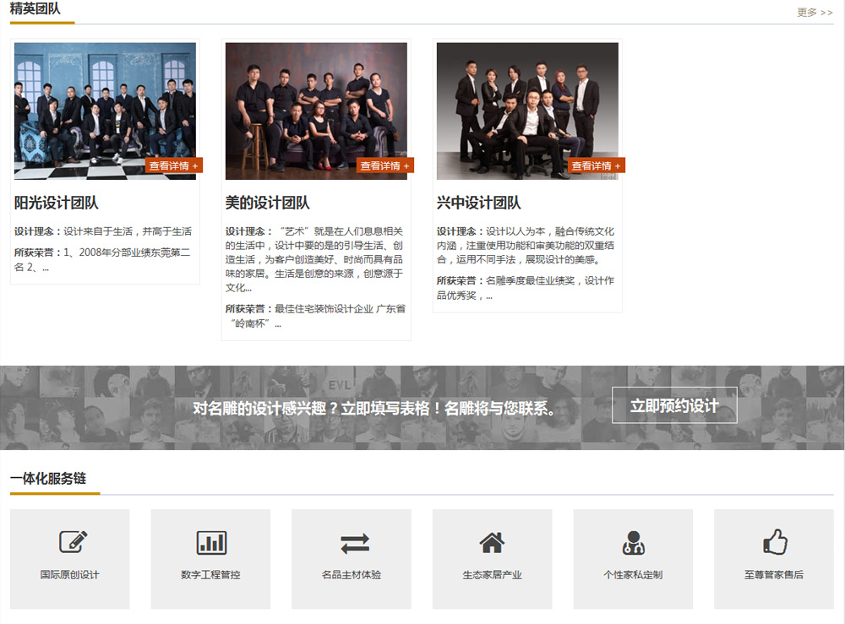Click 阳光设计团队 honor text mentioning 2008年
Viewport: 845px width, 624px height.
tap(102, 259)
